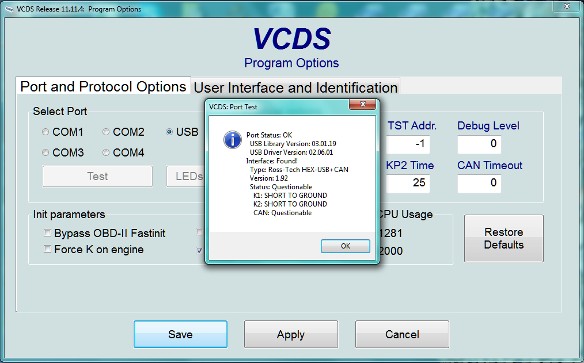Focus the Debug Level field

tap(479, 144)
